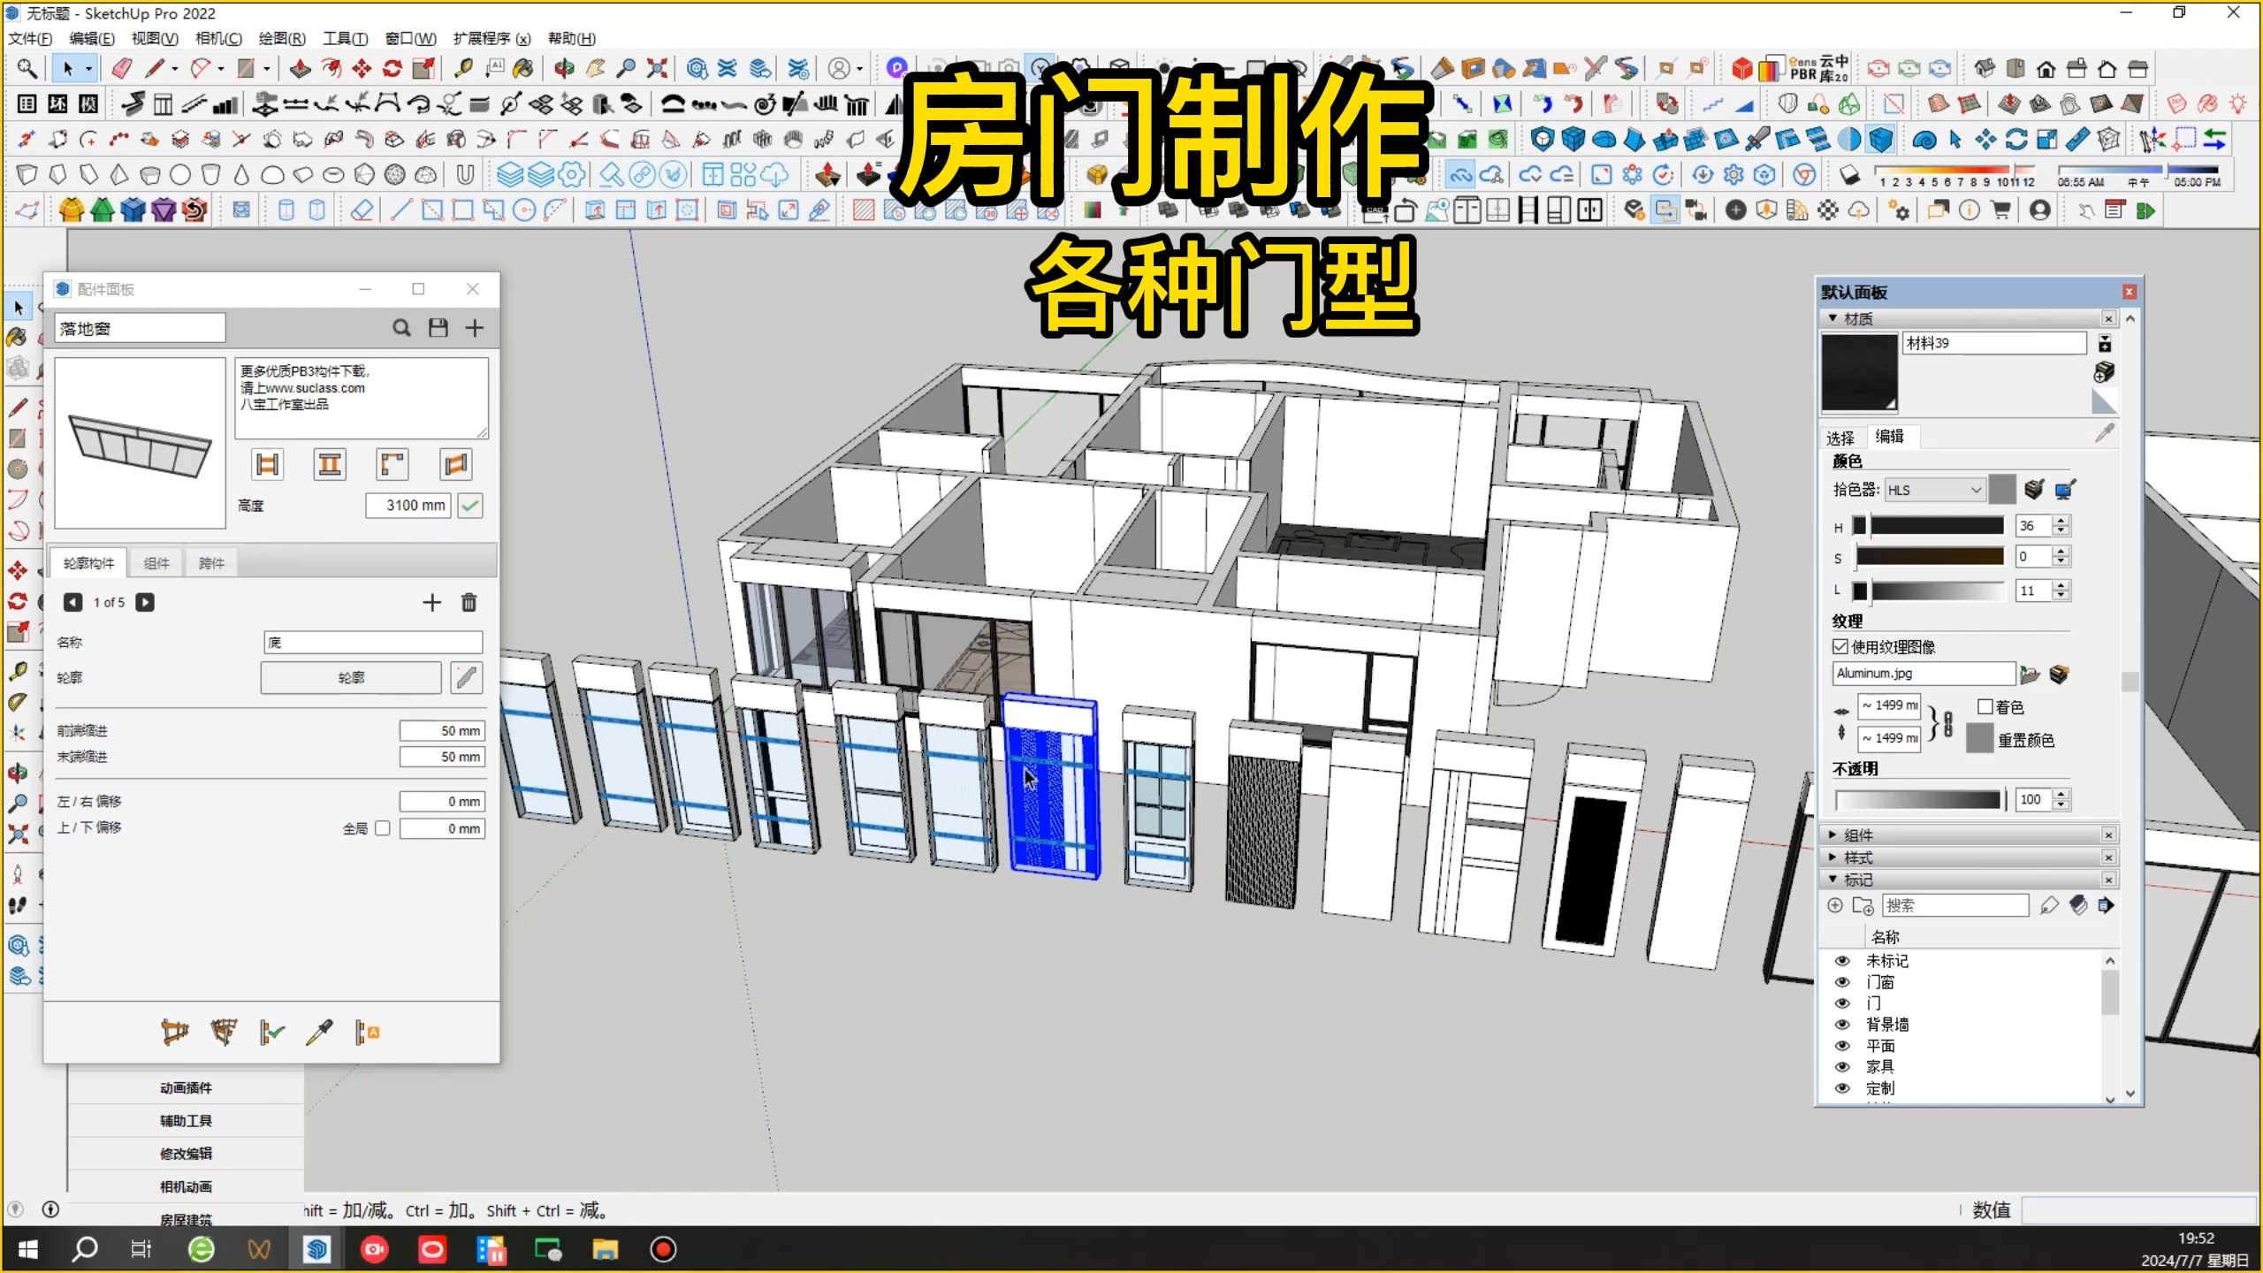Open the Arc tool dropdown arrow
Viewport: 2263px width, 1273px height.
pos(221,69)
